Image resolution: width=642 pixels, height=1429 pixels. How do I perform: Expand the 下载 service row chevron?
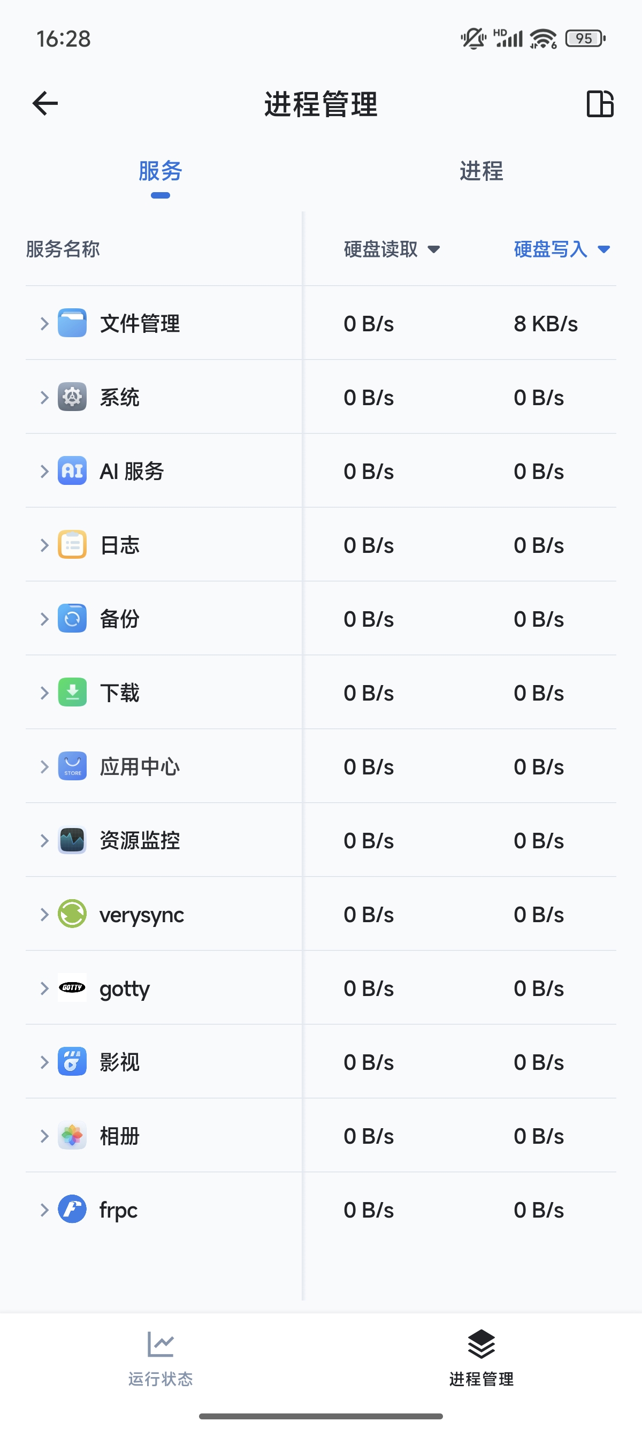pyautogui.click(x=44, y=693)
